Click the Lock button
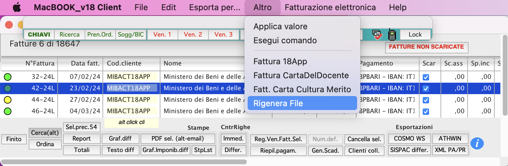Screen dimensions: 508x166 (x=415, y=34)
